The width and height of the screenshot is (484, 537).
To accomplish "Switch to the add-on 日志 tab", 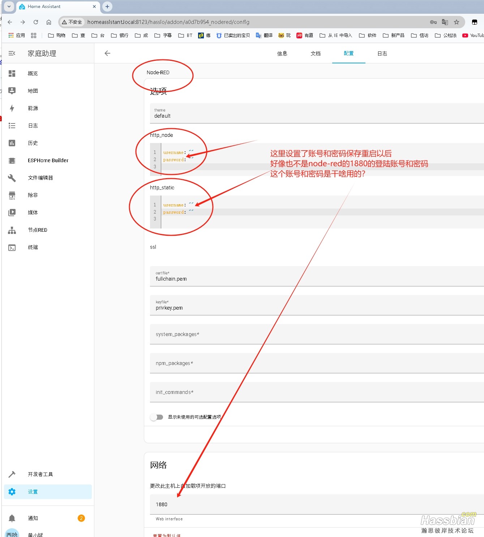I will (x=382, y=54).
